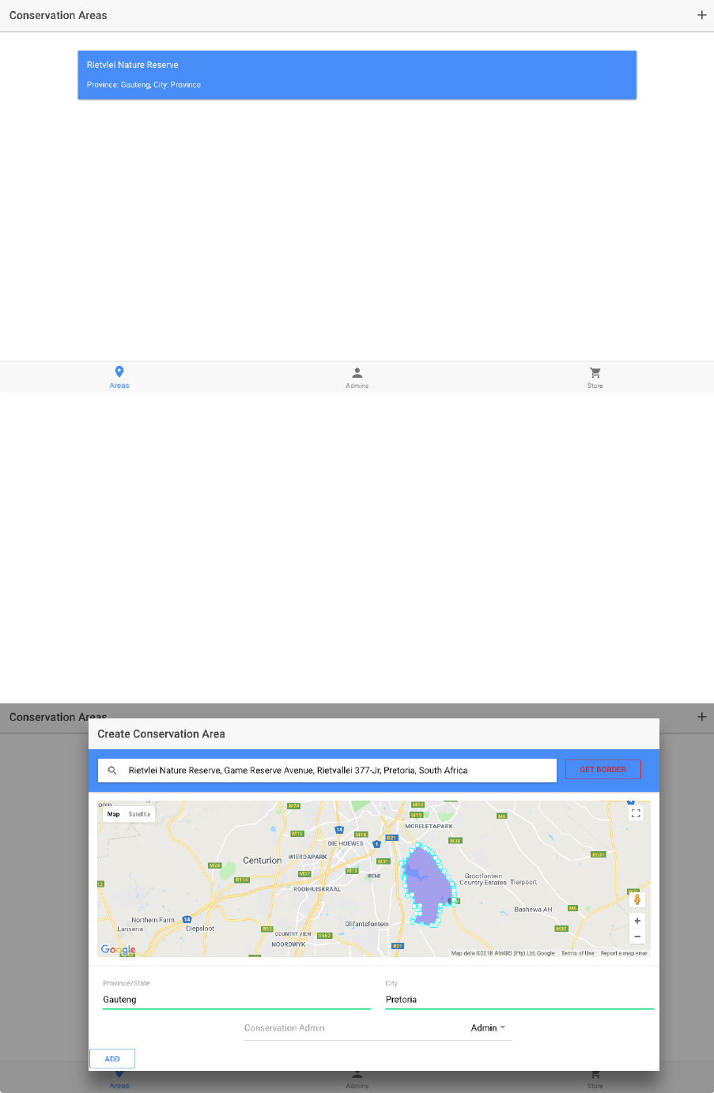Click the plus icon in the top Conservation Areas header
Image resolution: width=714 pixels, height=1093 pixels.
pyautogui.click(x=701, y=15)
